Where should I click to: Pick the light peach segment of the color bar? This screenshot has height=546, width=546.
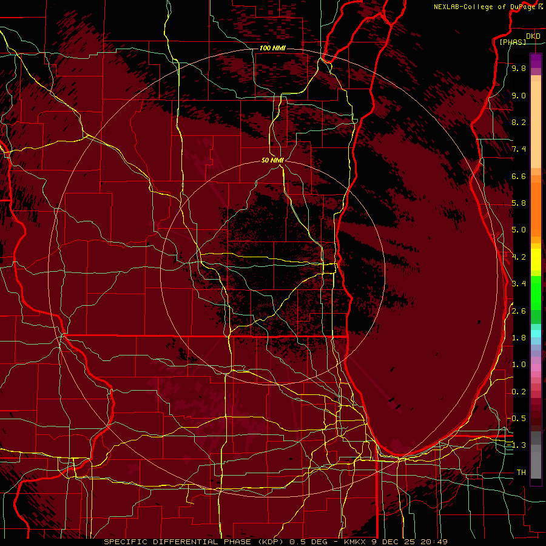click(x=536, y=124)
